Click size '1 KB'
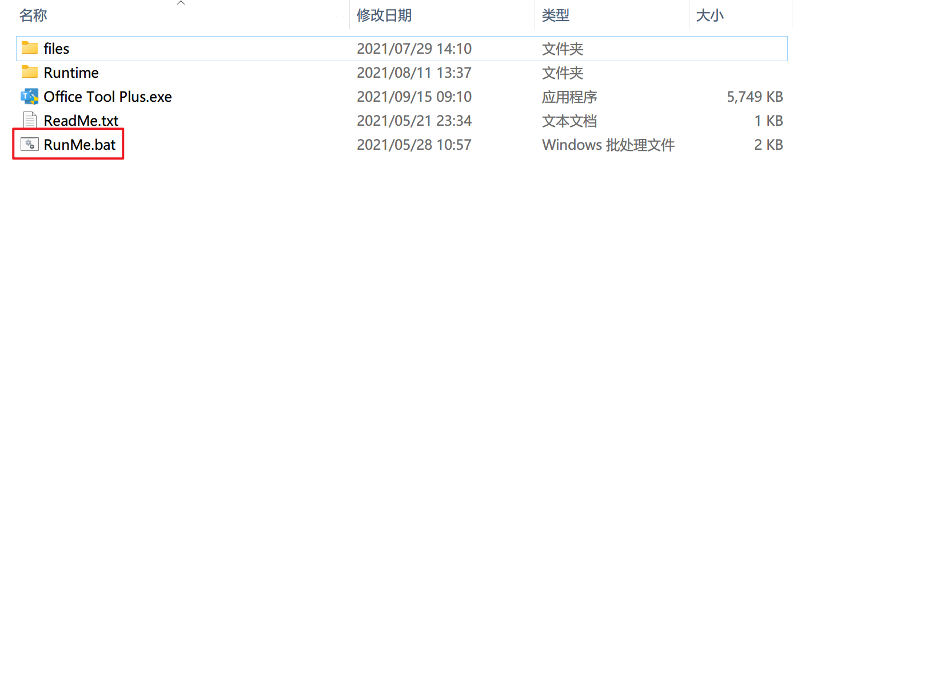The image size is (941, 673). click(768, 121)
